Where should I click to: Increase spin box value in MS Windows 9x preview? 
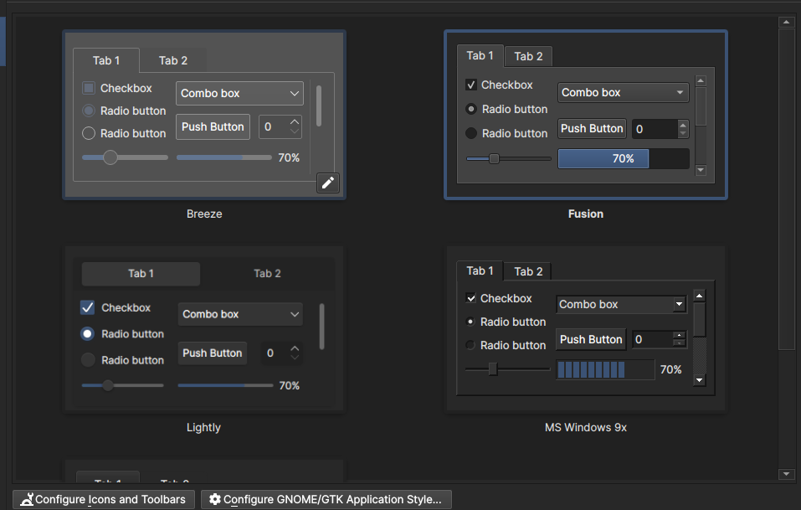point(679,335)
